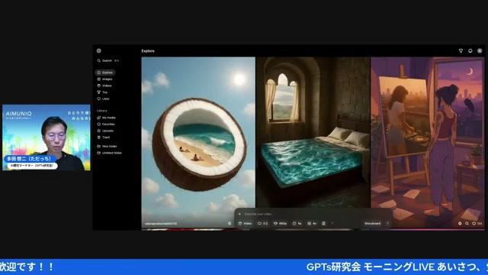488x275 pixels.
Task: Open Trash in Library
Action: coord(104,137)
